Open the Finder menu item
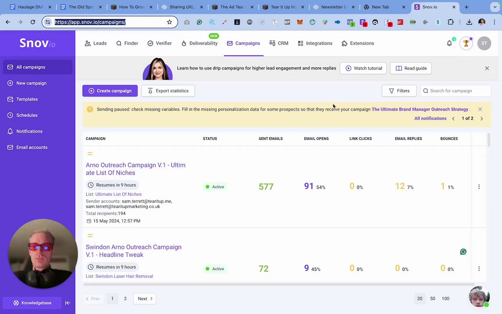This screenshot has width=502, height=314. tap(127, 43)
